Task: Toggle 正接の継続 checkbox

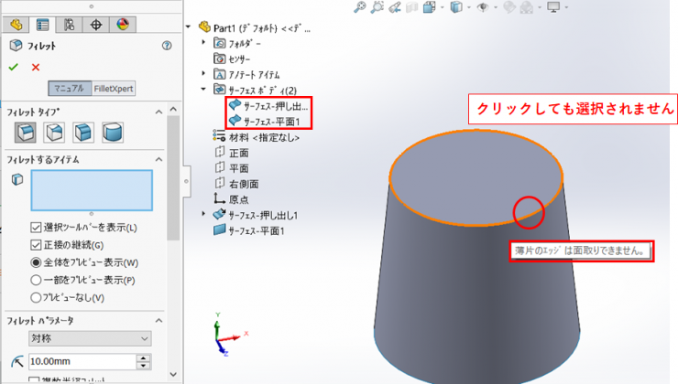Action: pos(36,245)
